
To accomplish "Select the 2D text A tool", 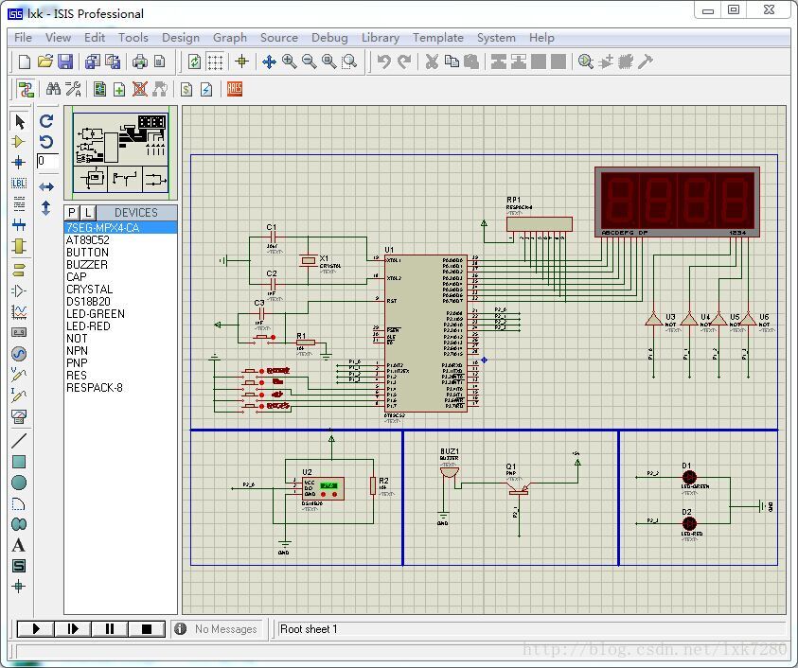I will tap(19, 545).
